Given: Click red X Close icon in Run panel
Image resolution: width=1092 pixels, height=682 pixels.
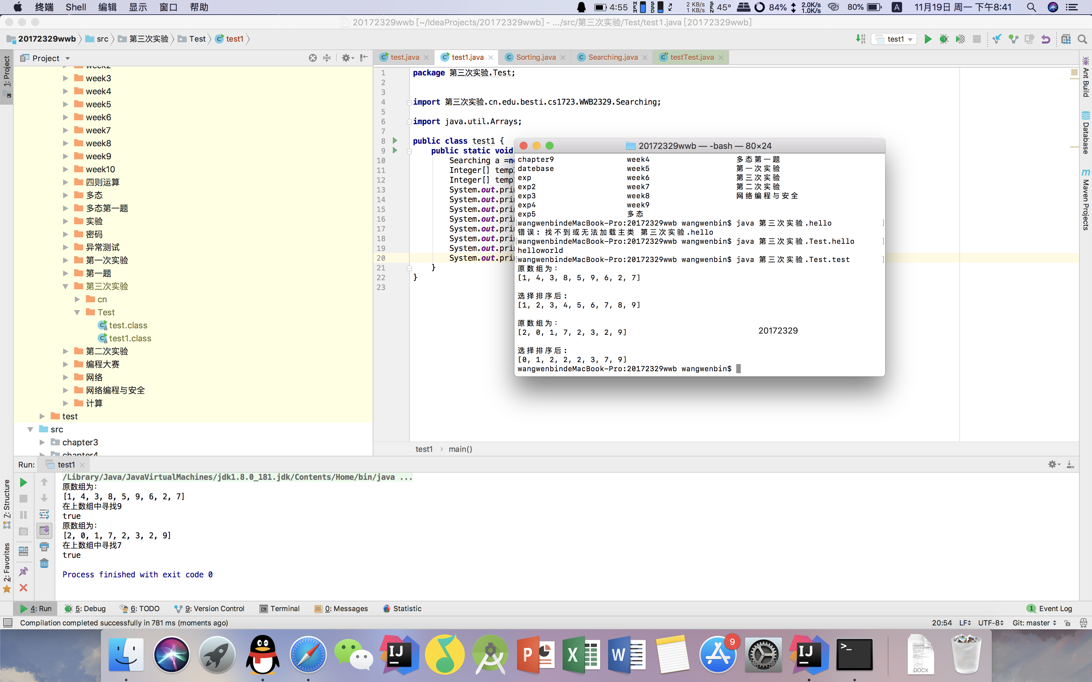Looking at the screenshot, I should coord(23,588).
